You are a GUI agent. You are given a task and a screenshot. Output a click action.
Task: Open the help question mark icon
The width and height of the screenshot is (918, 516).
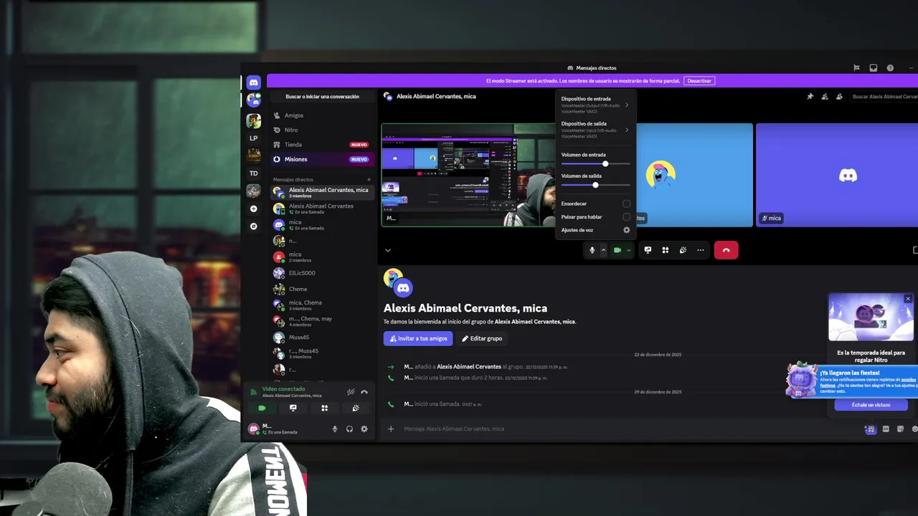pyautogui.click(x=890, y=68)
